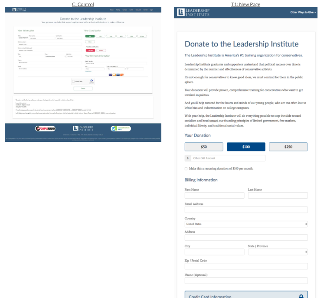Click lock icon in Credit Card Information header
Image resolution: width=324 pixels, height=298 pixels.
[x=301, y=296]
